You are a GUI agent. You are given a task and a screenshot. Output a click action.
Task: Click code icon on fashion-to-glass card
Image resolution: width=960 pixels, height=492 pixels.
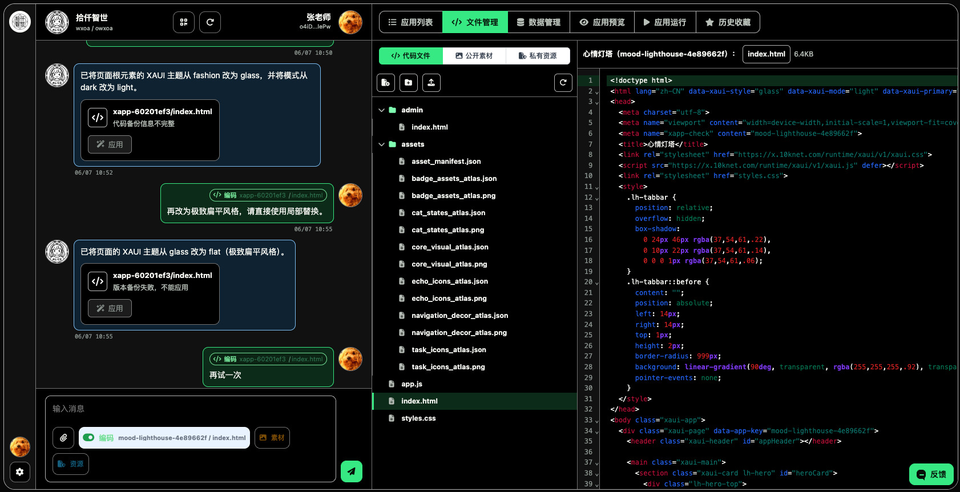coord(98,118)
